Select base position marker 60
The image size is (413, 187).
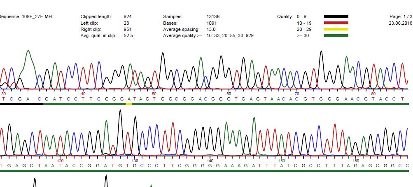click(229, 94)
